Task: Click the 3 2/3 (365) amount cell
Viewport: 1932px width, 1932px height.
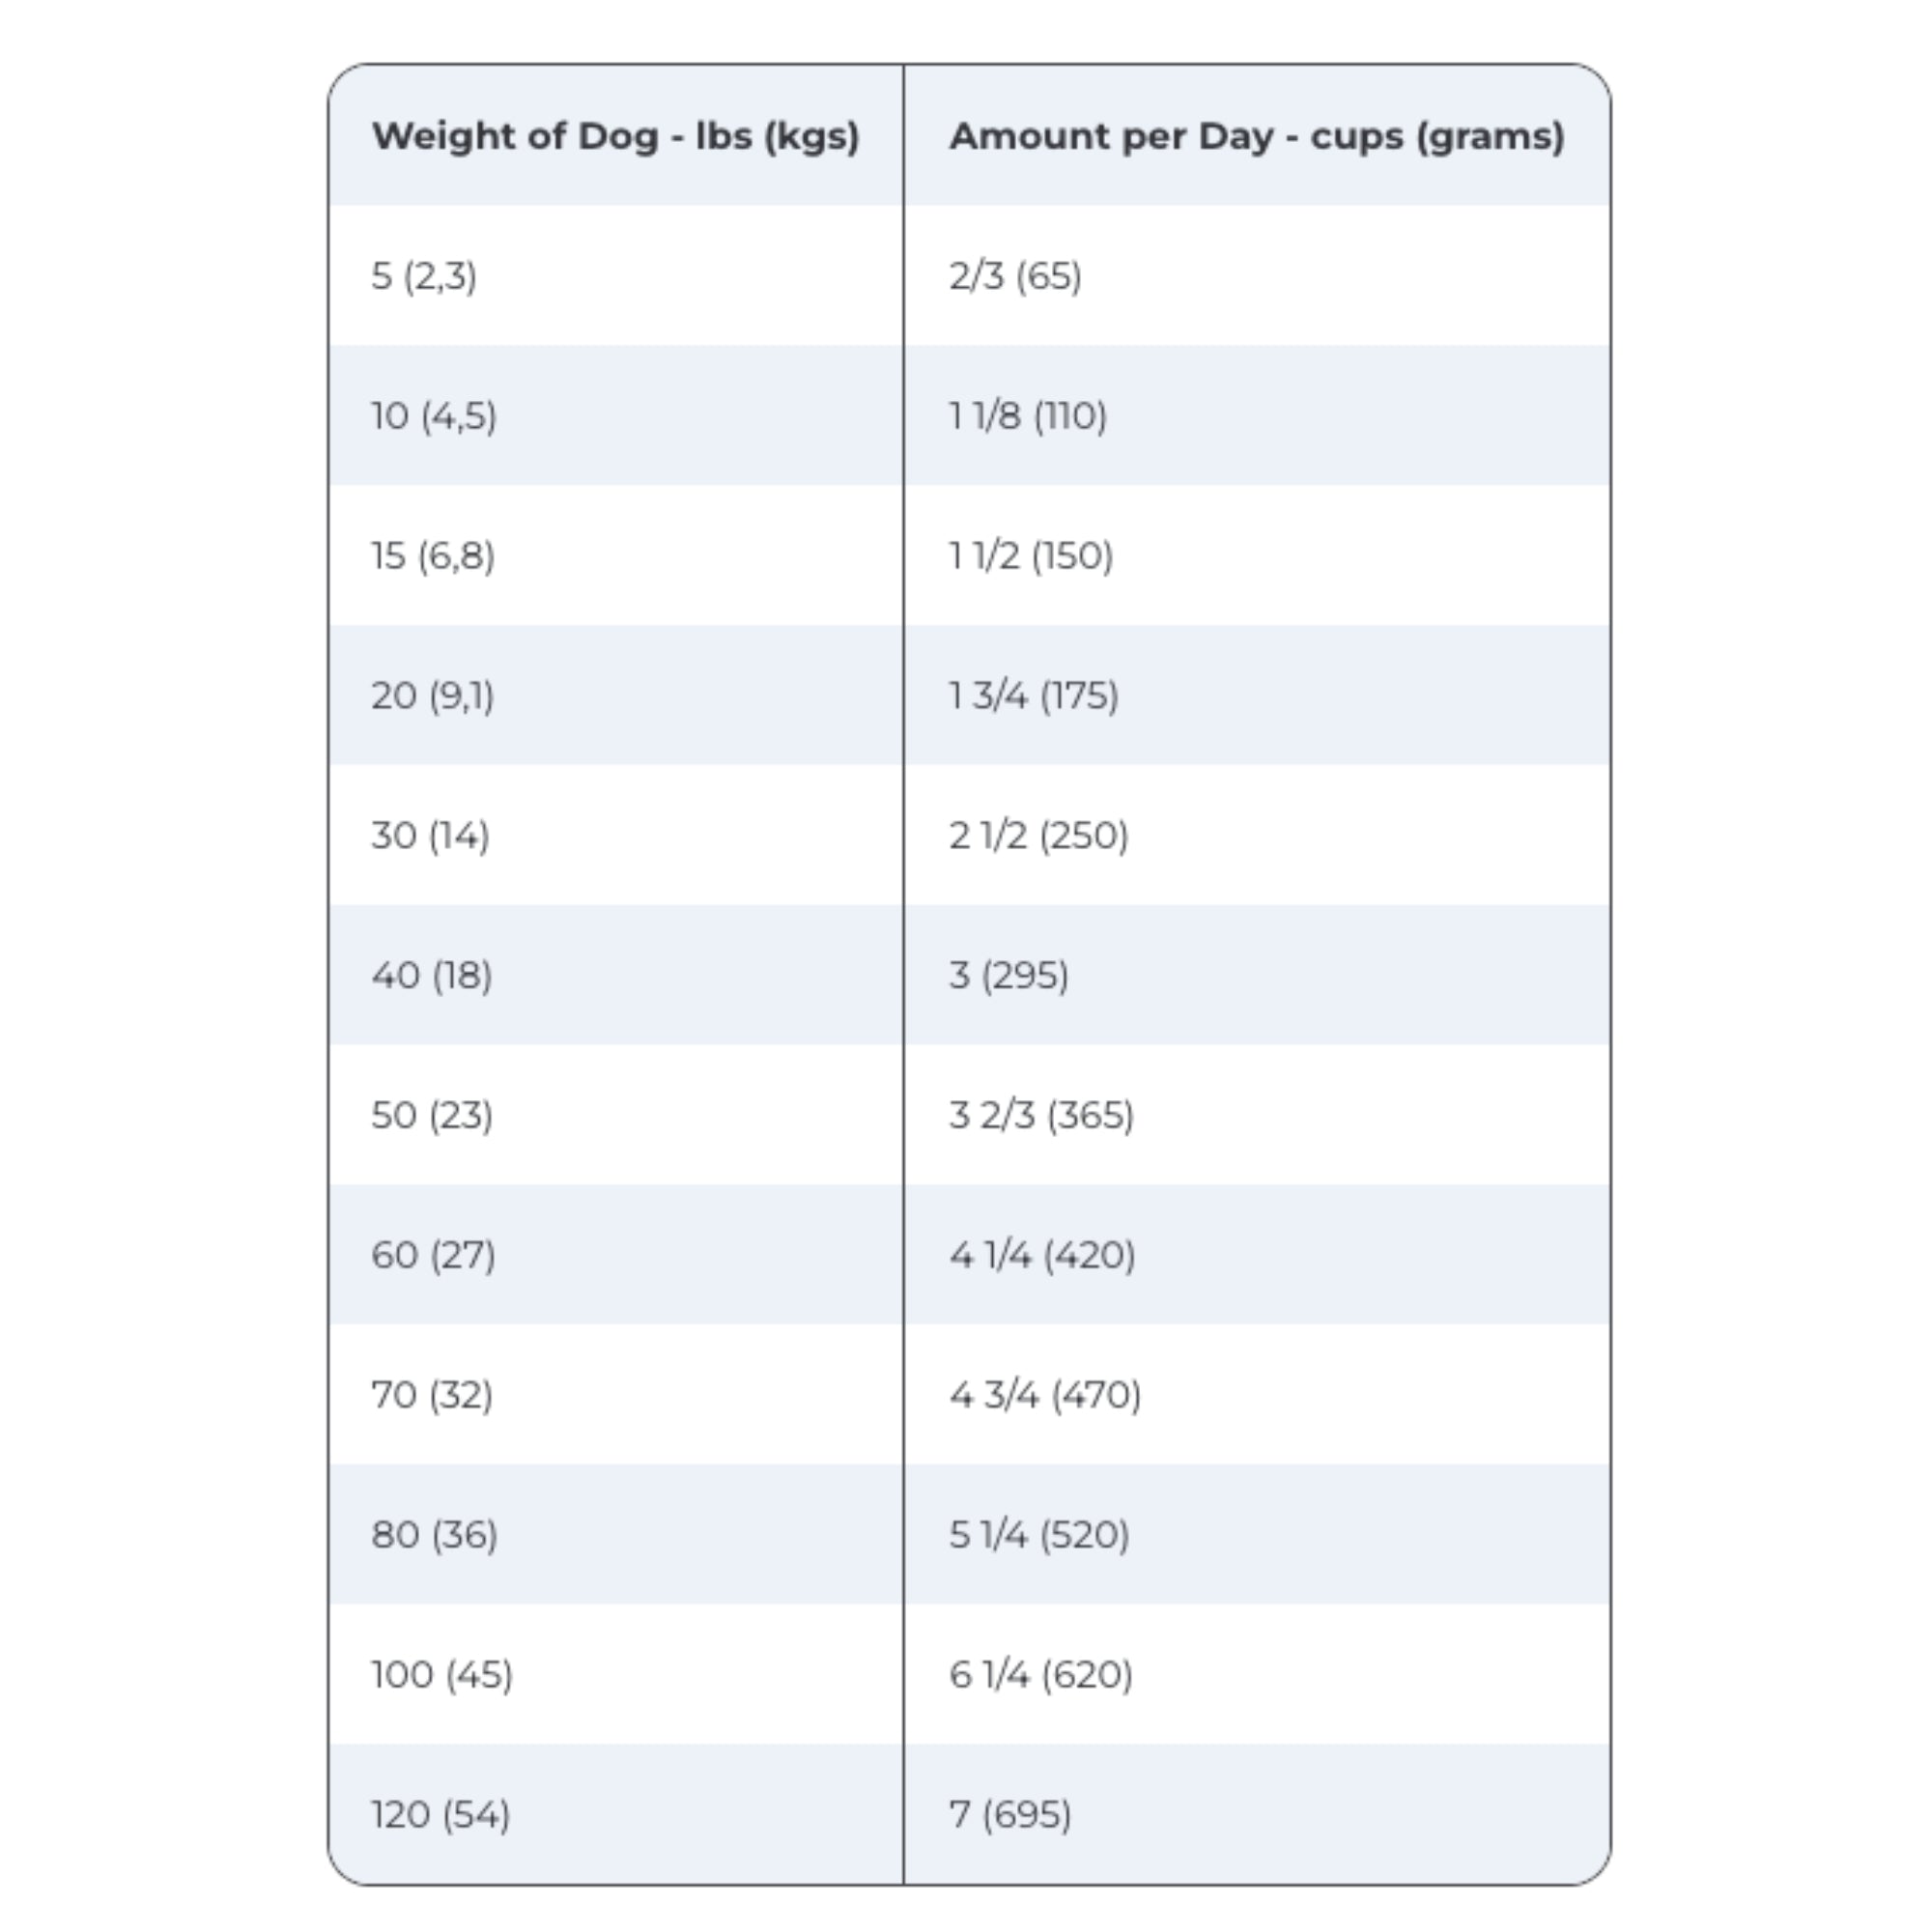Action: (x=1042, y=1116)
